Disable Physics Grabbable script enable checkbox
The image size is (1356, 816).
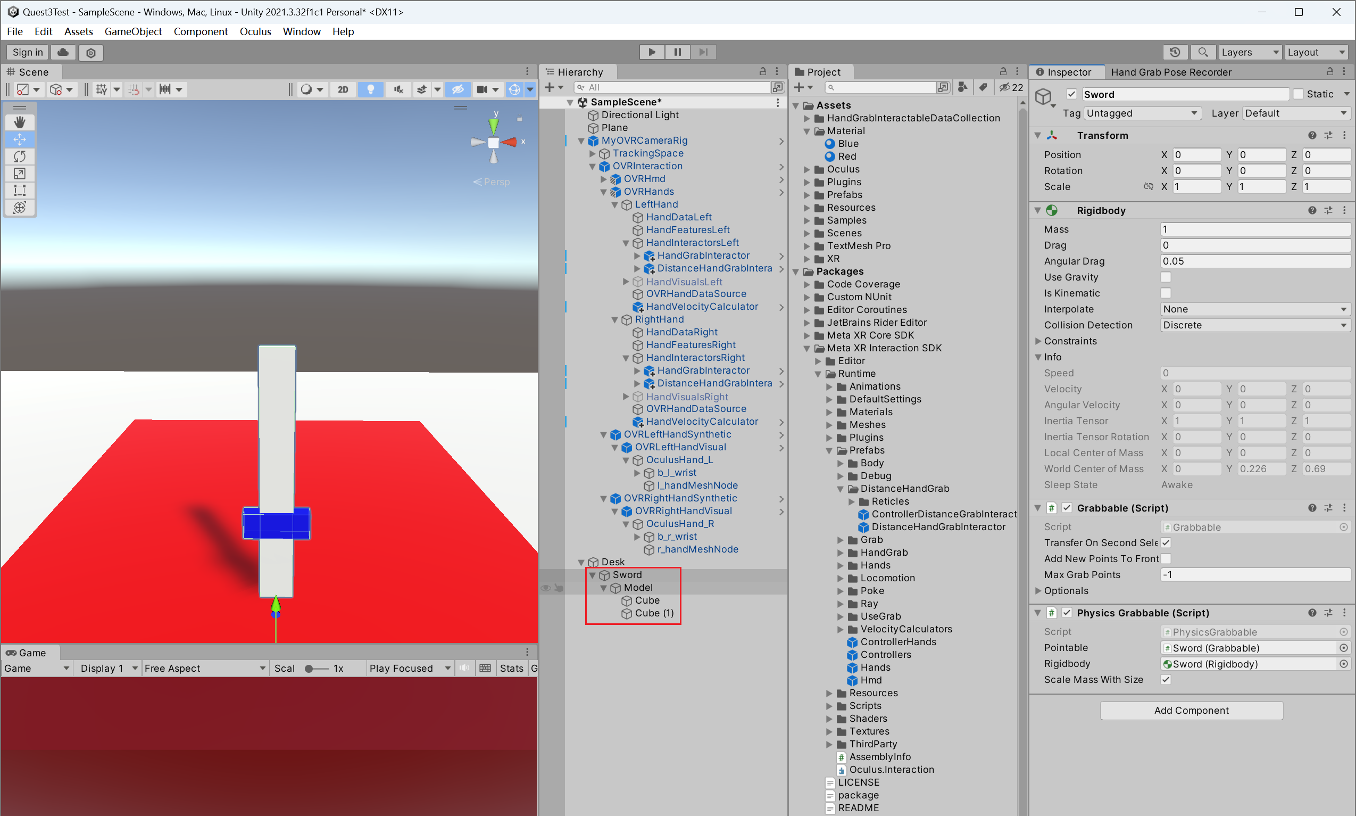tap(1067, 613)
